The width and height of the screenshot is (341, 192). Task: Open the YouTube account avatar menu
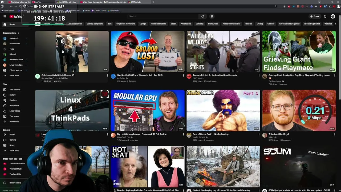tap(333, 16)
